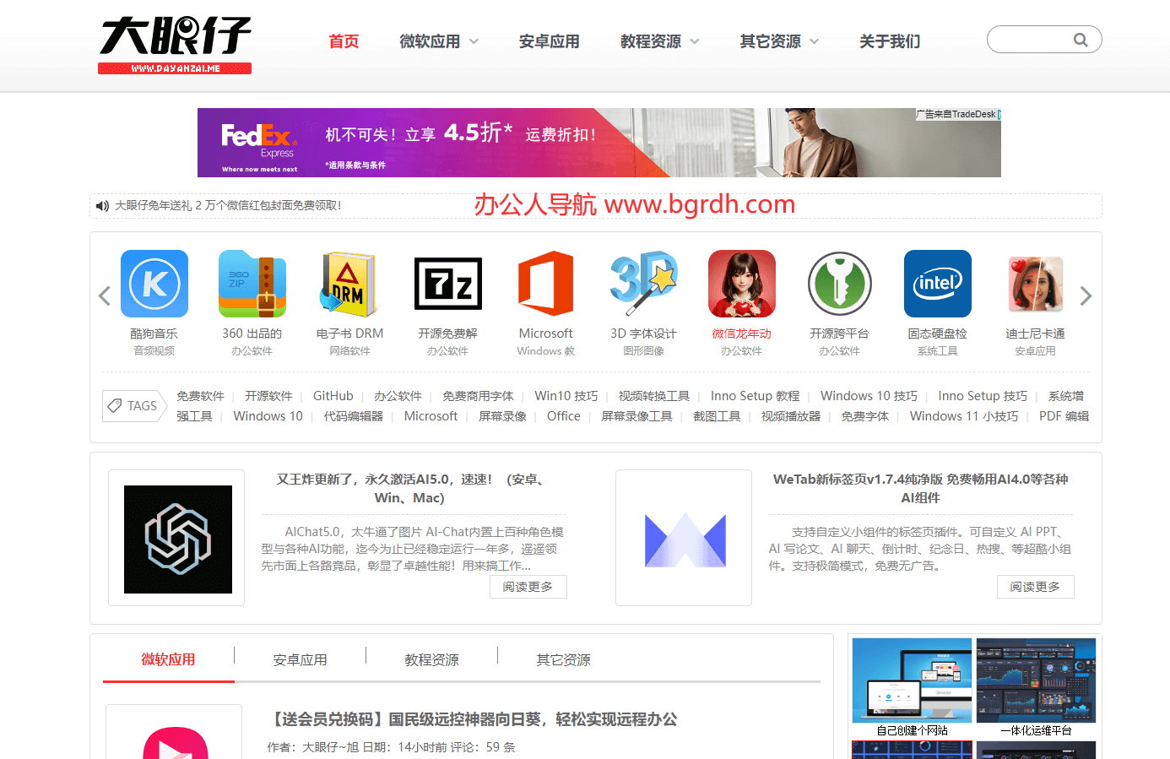Open the 7z 开源免费解 icon
This screenshot has width=1170, height=759.
click(448, 284)
